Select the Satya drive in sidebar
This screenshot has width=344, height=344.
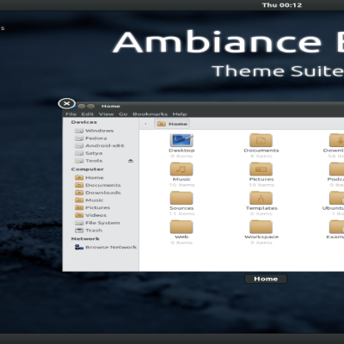point(89,153)
